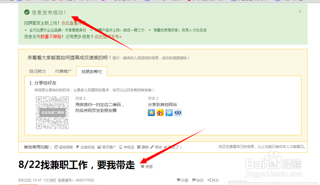Switch to the 找朋友帮忙 tab

click(92, 71)
